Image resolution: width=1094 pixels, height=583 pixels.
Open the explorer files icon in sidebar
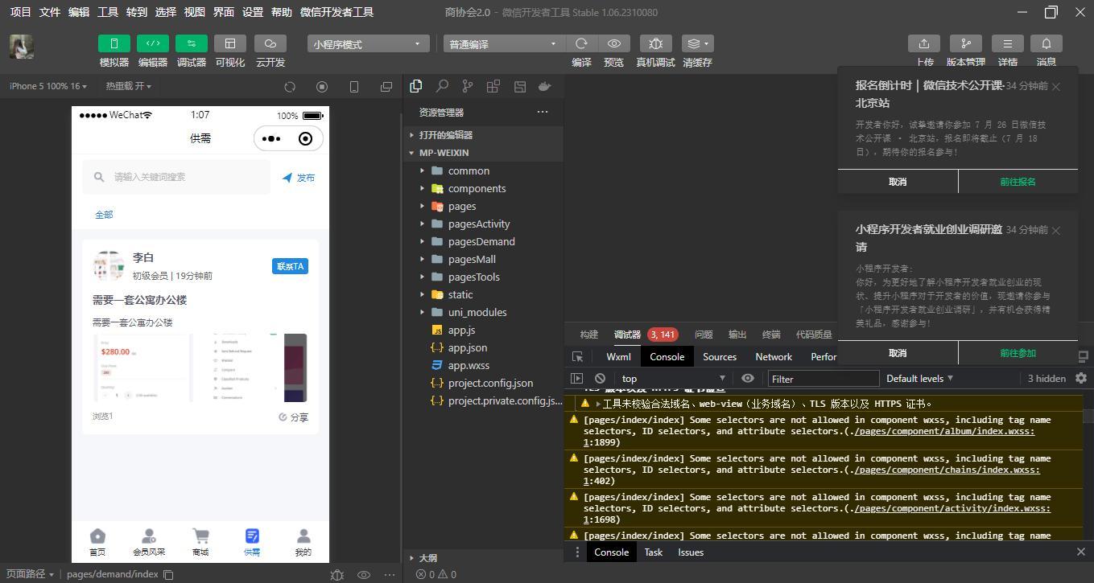(x=416, y=86)
